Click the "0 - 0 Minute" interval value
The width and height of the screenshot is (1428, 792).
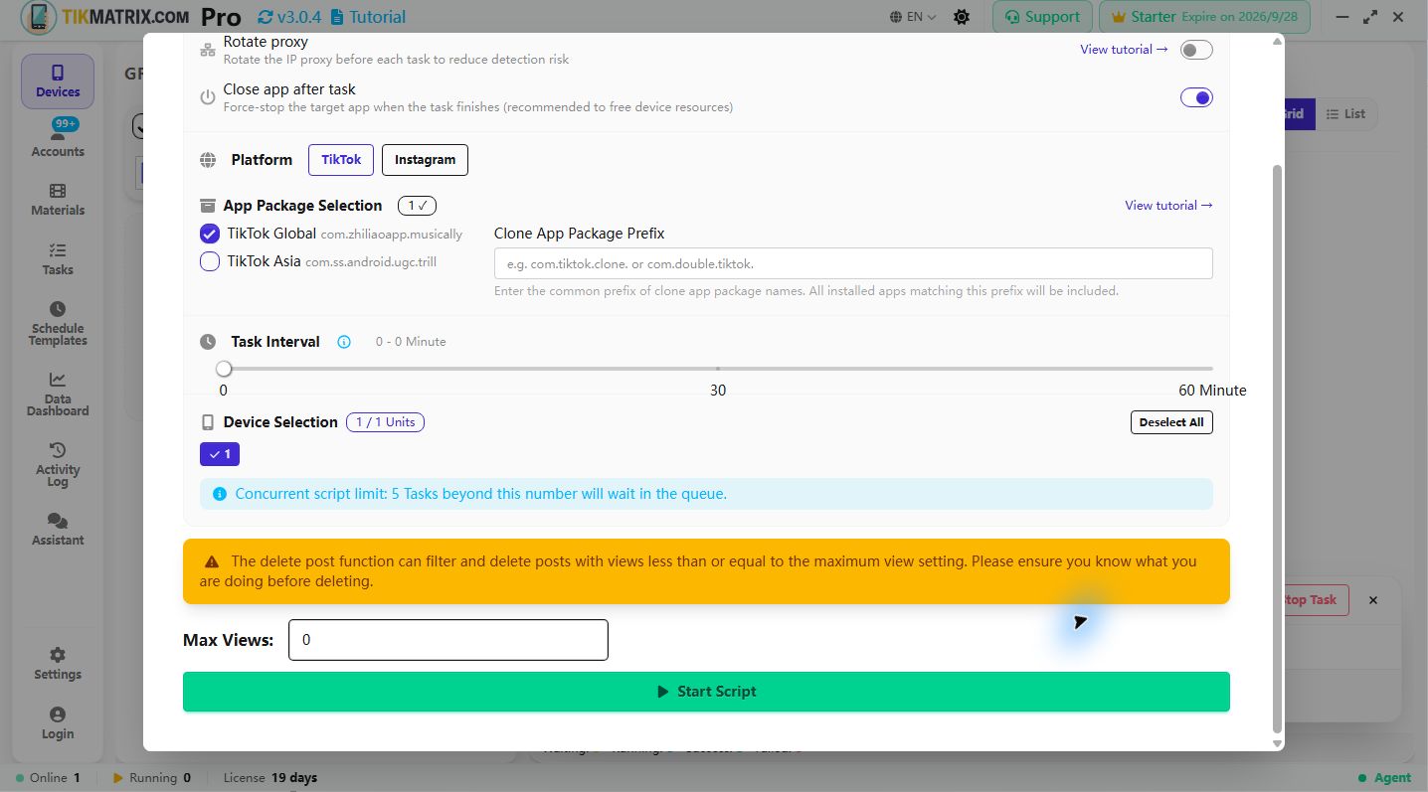(x=411, y=342)
